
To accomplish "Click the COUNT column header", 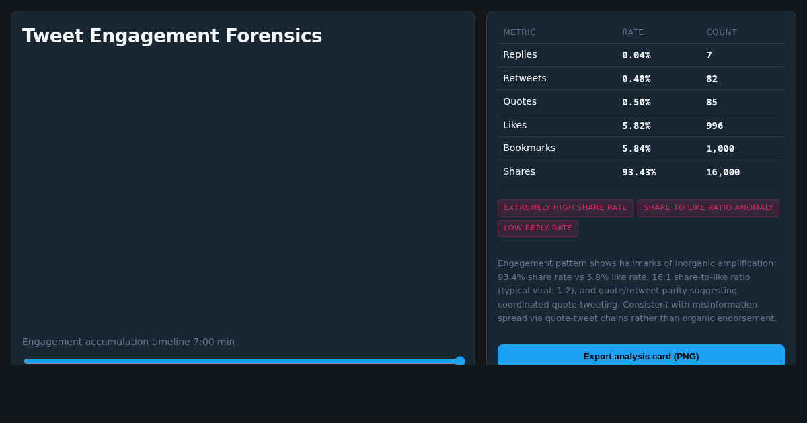I will click(x=722, y=32).
